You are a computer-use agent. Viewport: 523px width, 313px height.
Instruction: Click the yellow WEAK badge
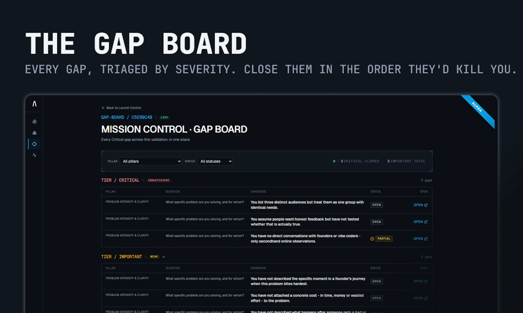(154, 257)
